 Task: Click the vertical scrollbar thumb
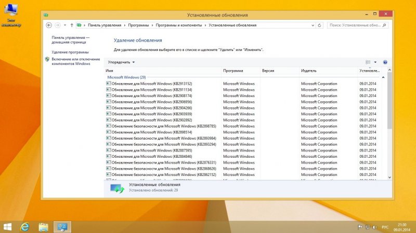coord(389,101)
